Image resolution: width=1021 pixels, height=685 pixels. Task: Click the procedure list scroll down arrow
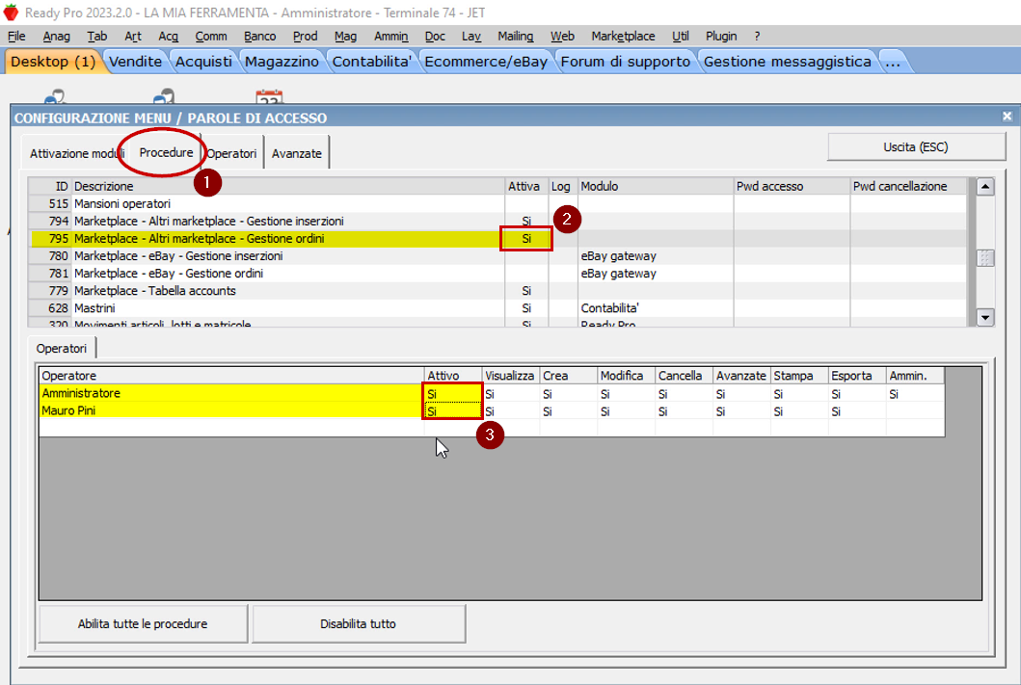click(x=985, y=318)
